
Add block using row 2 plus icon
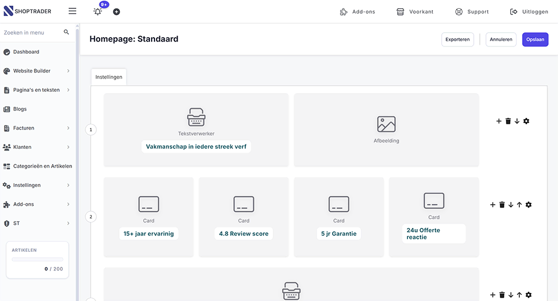tap(493, 205)
